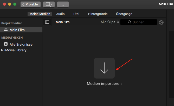Viewport: 174px width, 106px height.
Task: Open the Alle Clips filter dropdown
Action: point(110,22)
